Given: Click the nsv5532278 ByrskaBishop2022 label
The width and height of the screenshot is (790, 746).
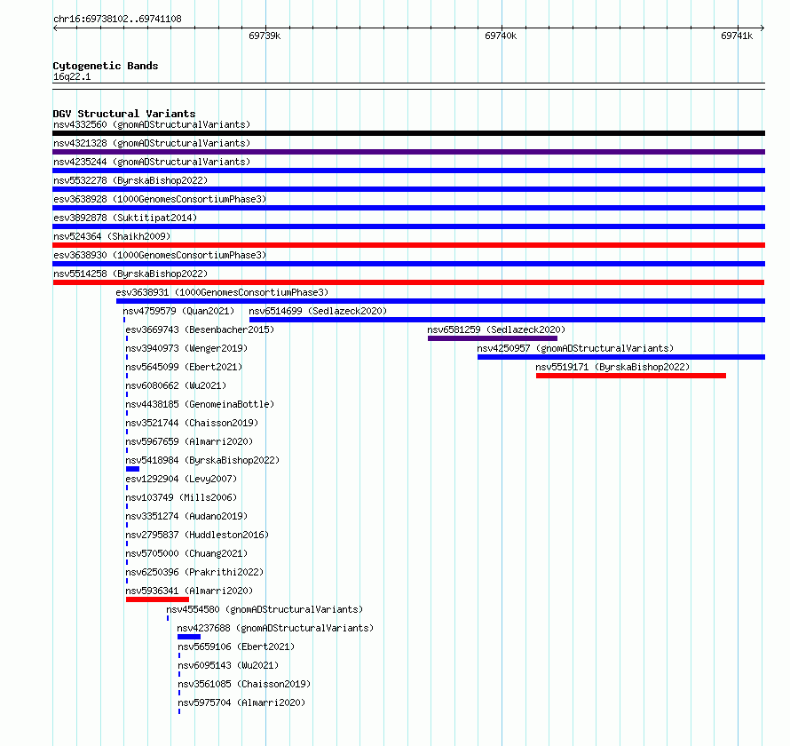Looking at the screenshot, I should (130, 180).
